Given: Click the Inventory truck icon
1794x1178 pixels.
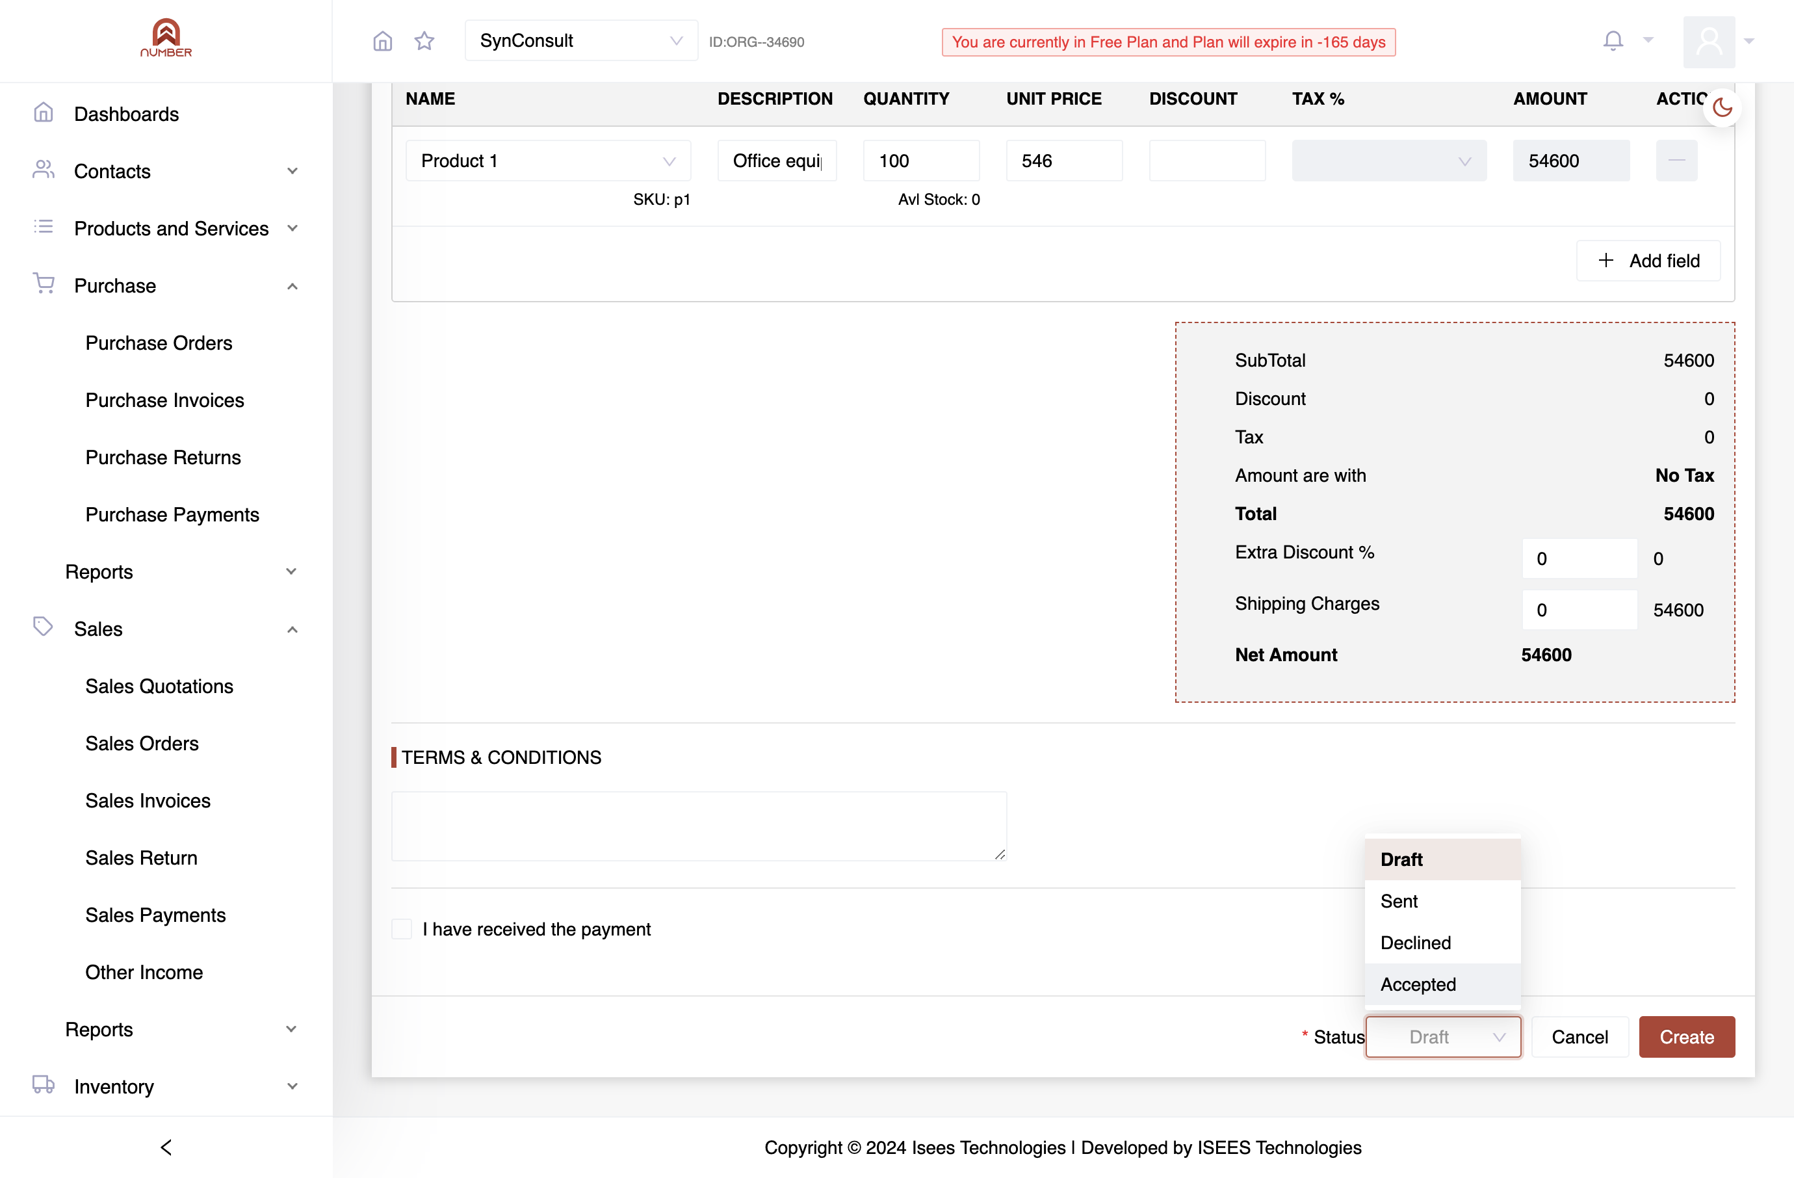Looking at the screenshot, I should pyautogui.click(x=43, y=1084).
